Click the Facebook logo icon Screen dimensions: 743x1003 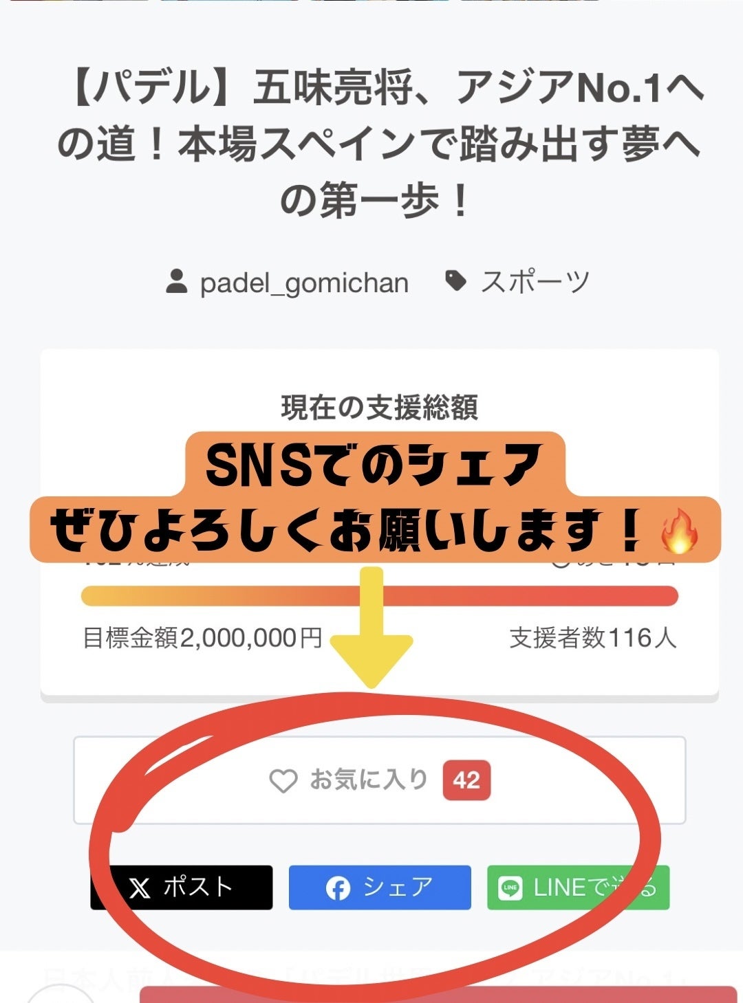click(338, 888)
